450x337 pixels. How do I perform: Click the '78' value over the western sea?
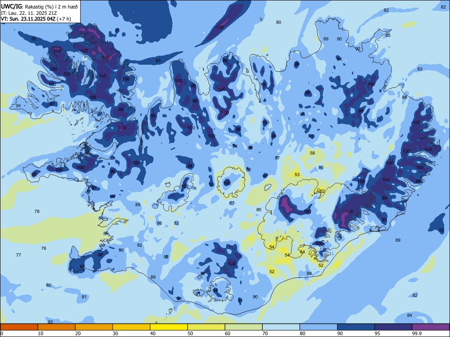(37, 212)
